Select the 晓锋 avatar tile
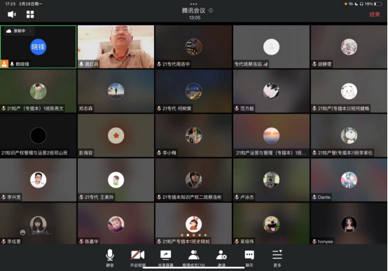388x271 pixels. tap(38, 46)
